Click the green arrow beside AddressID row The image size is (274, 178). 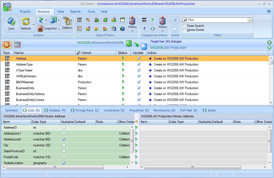click(x=136, y=128)
